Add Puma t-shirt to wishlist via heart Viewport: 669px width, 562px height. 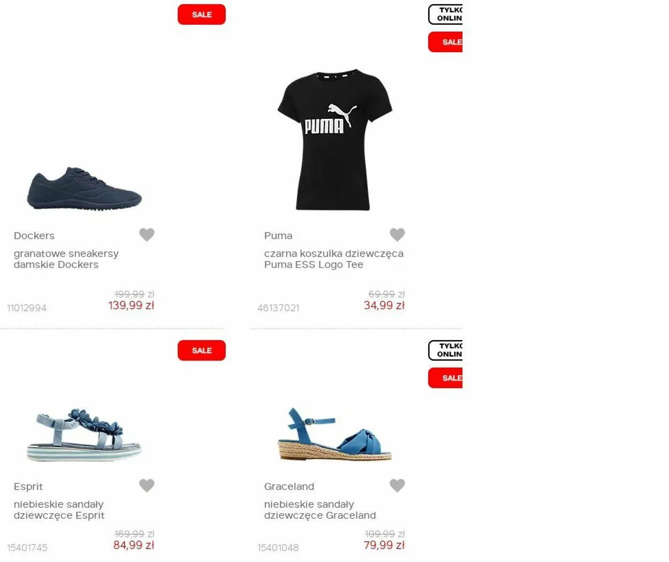pyautogui.click(x=397, y=235)
